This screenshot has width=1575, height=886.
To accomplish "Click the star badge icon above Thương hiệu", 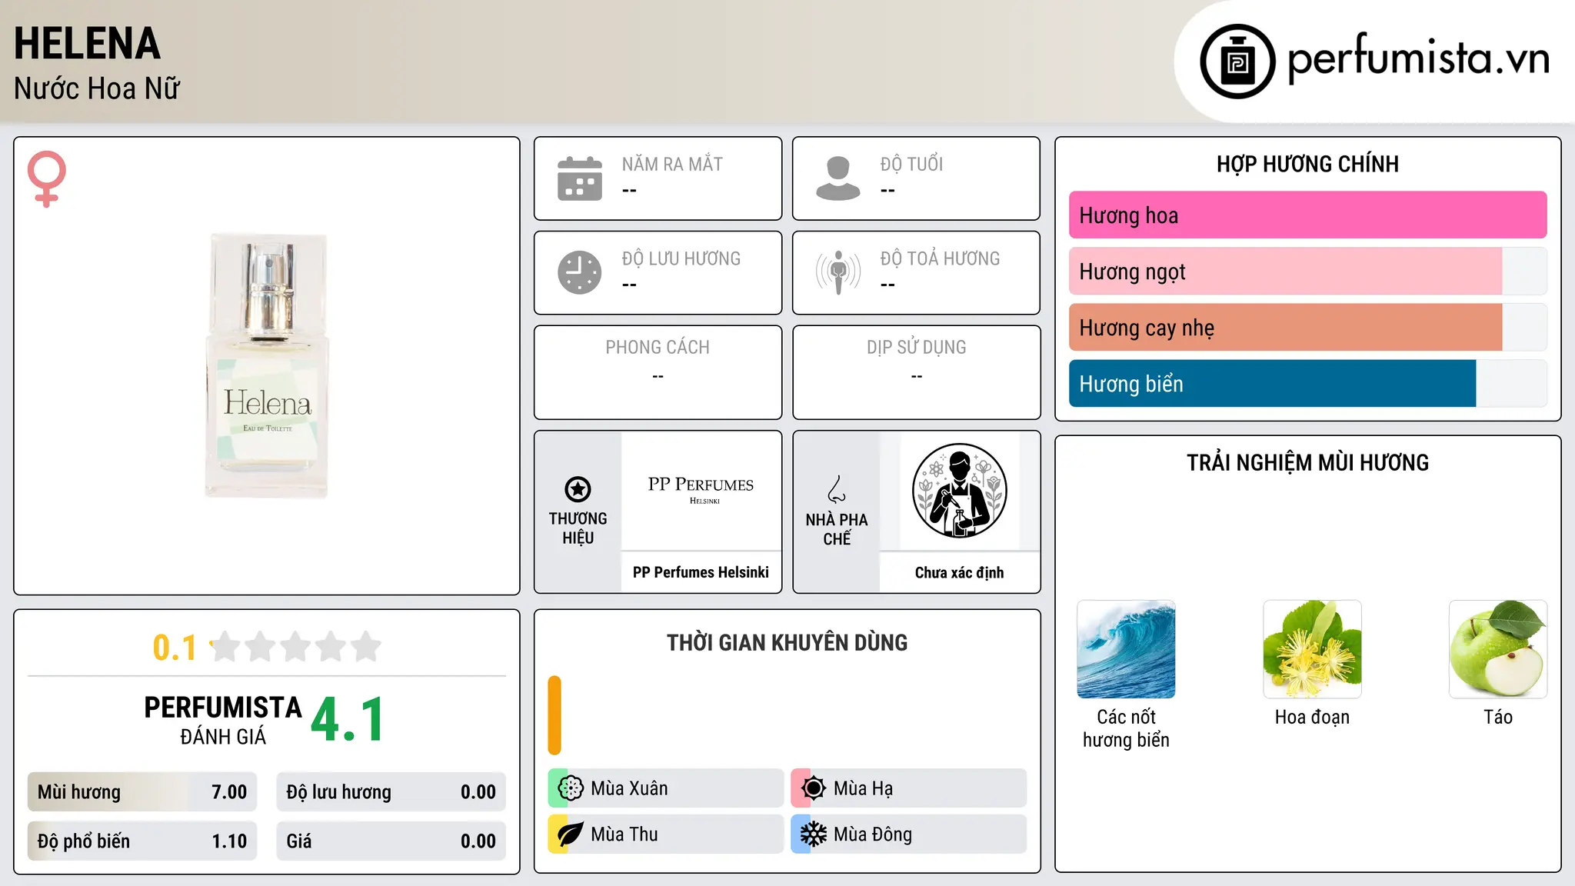I will [578, 489].
